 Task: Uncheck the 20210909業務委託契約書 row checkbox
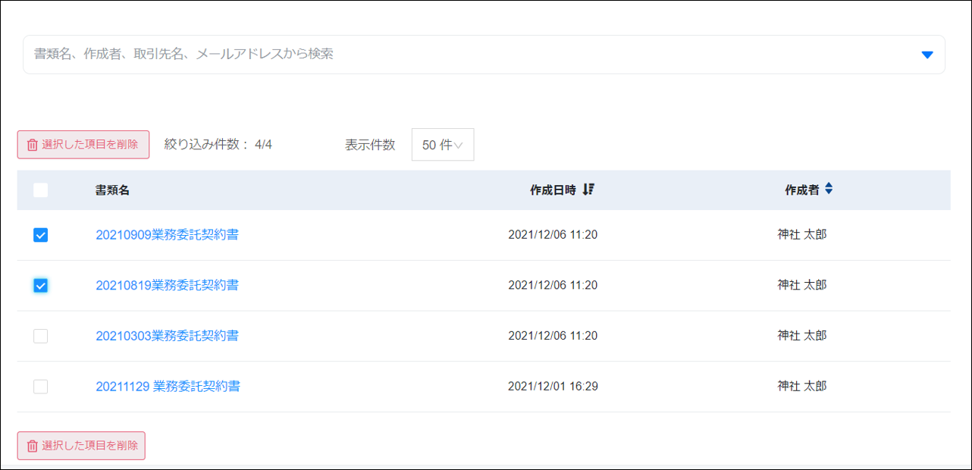41,235
